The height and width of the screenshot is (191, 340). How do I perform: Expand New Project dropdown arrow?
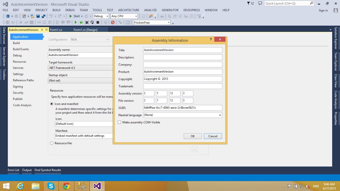(x=28, y=16)
